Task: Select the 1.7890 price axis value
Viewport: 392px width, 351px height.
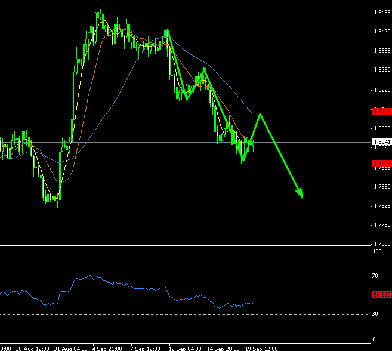Action: coord(382,187)
